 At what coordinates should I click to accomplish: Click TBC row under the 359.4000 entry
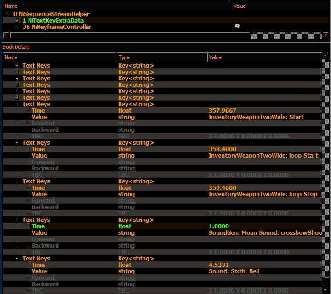37,214
